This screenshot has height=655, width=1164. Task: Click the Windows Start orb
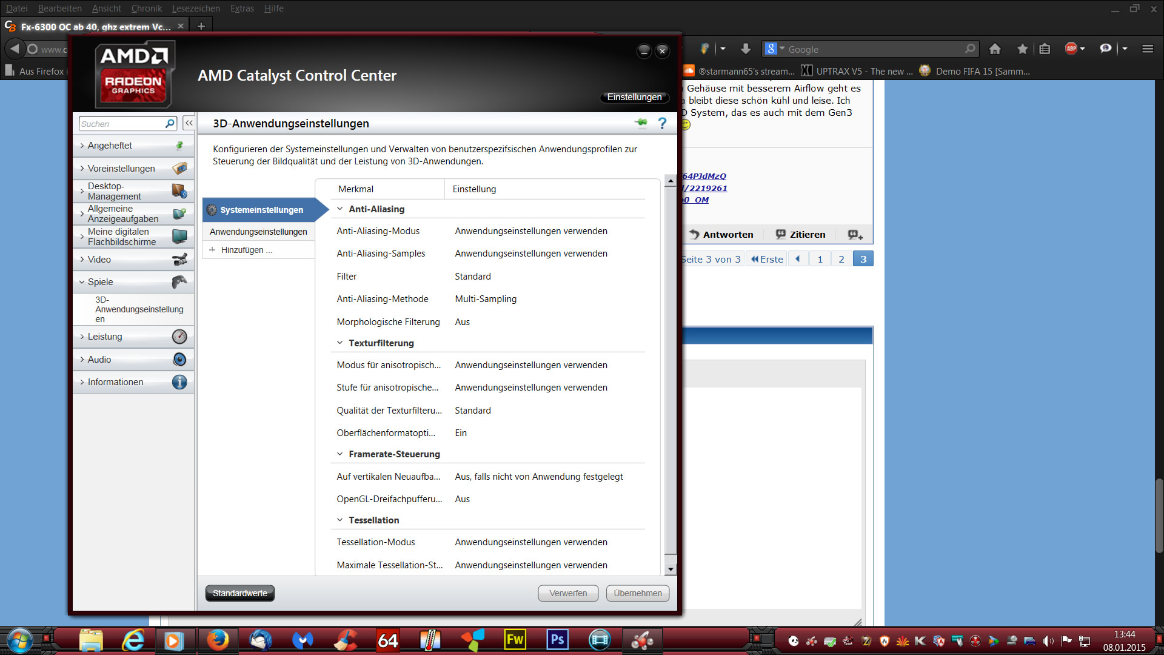click(x=20, y=640)
